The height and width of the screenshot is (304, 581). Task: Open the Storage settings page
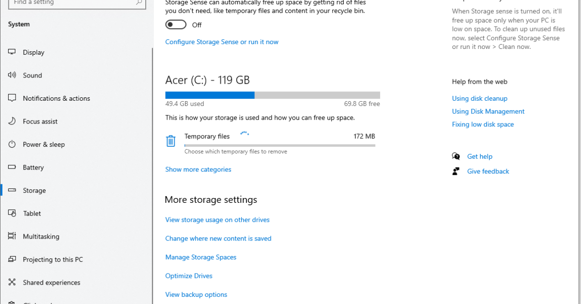(34, 191)
